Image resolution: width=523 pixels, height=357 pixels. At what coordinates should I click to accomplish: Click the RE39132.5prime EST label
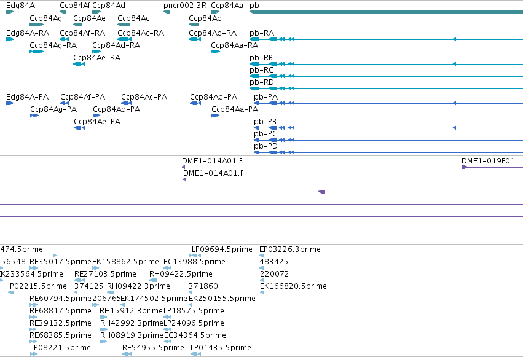tap(60, 323)
